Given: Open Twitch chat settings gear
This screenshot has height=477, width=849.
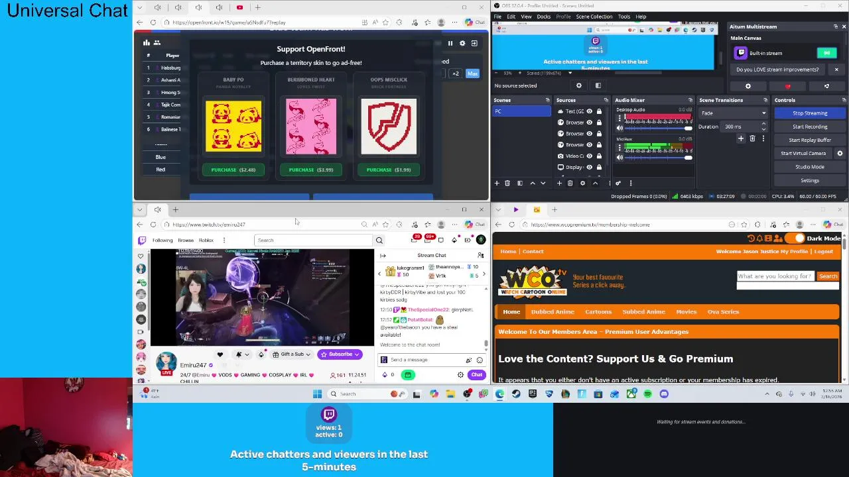Looking at the screenshot, I should point(460,375).
